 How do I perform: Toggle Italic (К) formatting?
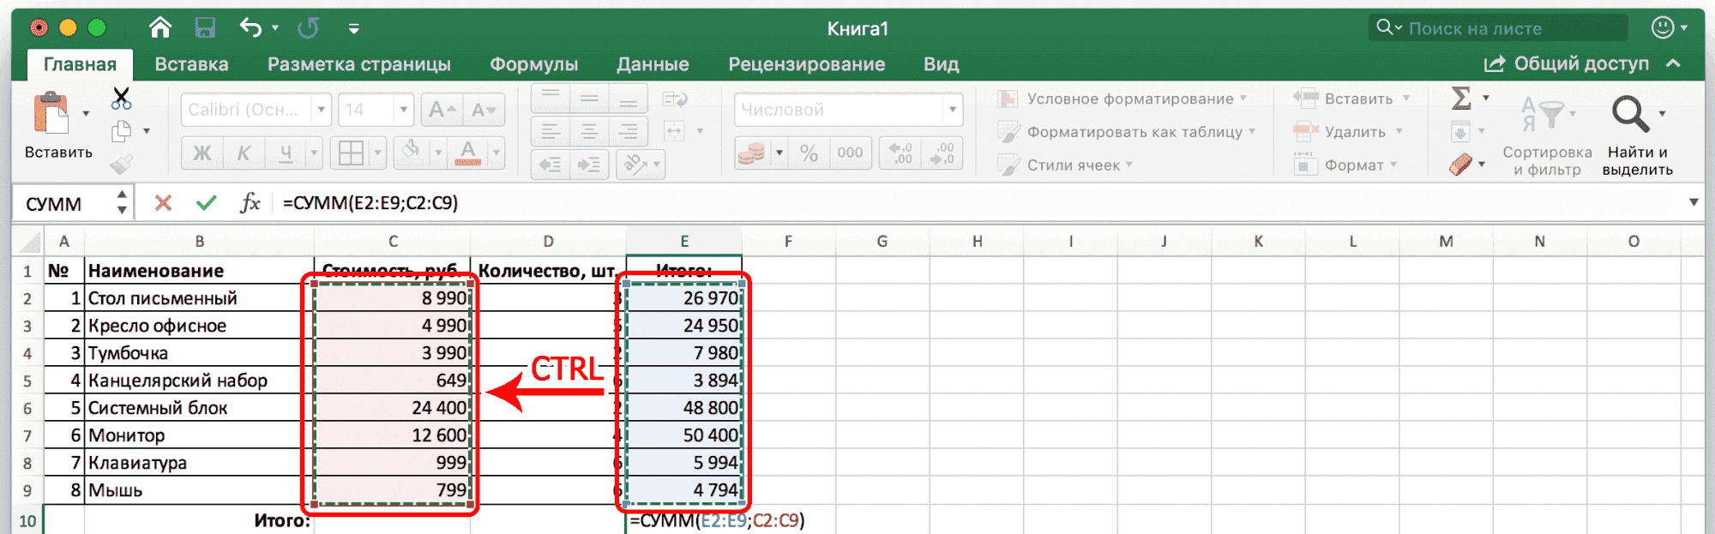[244, 153]
